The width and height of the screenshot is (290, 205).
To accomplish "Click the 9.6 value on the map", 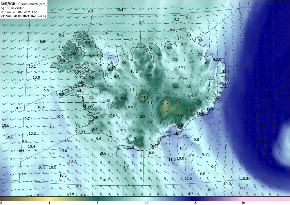I will click(99, 138).
